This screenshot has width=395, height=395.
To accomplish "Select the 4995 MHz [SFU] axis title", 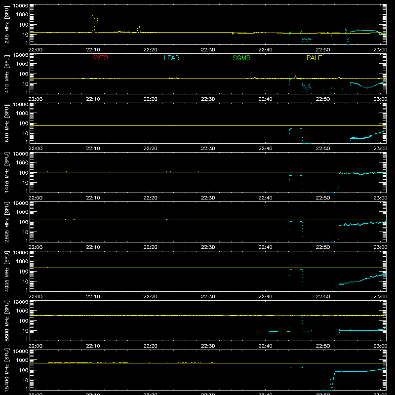I will 6,271.
